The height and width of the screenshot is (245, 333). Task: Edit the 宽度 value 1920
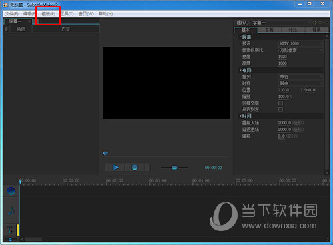click(282, 57)
